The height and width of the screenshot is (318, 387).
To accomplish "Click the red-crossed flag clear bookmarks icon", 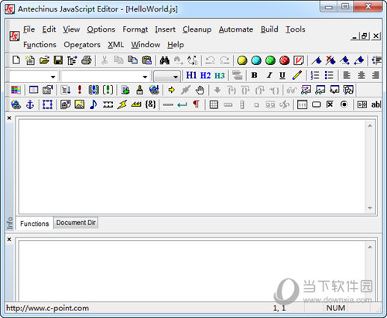I will tap(330, 60).
